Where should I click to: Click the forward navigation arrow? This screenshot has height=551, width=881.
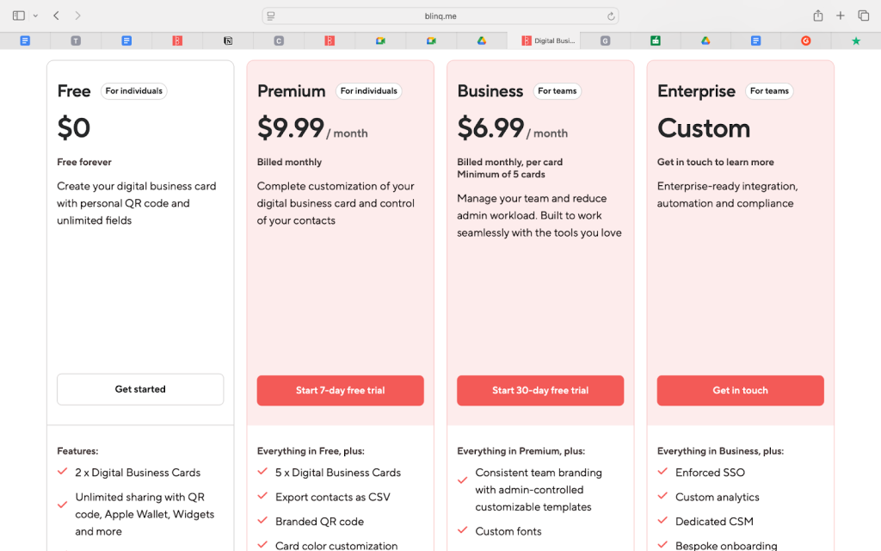click(x=78, y=15)
